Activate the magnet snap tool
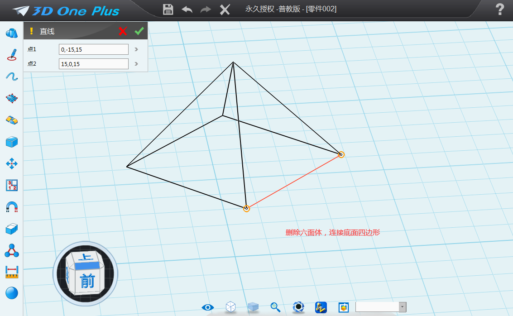 pos(12,207)
